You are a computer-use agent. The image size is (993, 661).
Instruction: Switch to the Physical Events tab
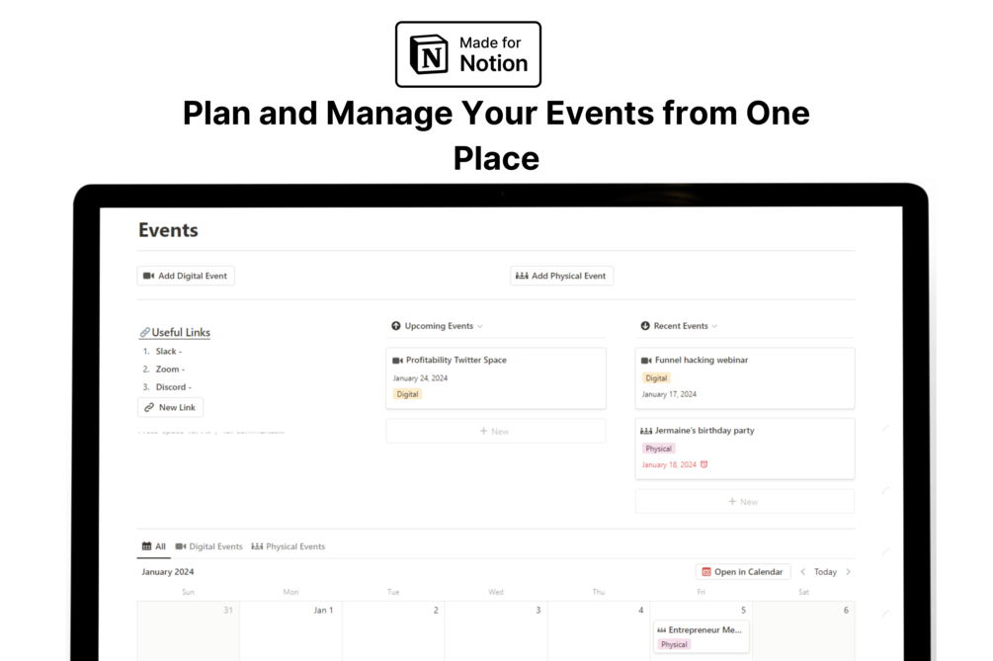288,546
